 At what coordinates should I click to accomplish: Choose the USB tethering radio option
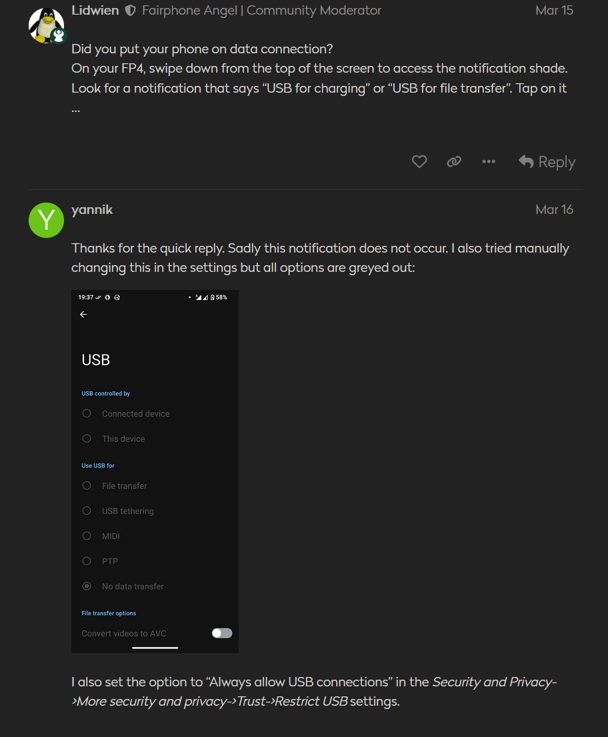[x=87, y=511]
